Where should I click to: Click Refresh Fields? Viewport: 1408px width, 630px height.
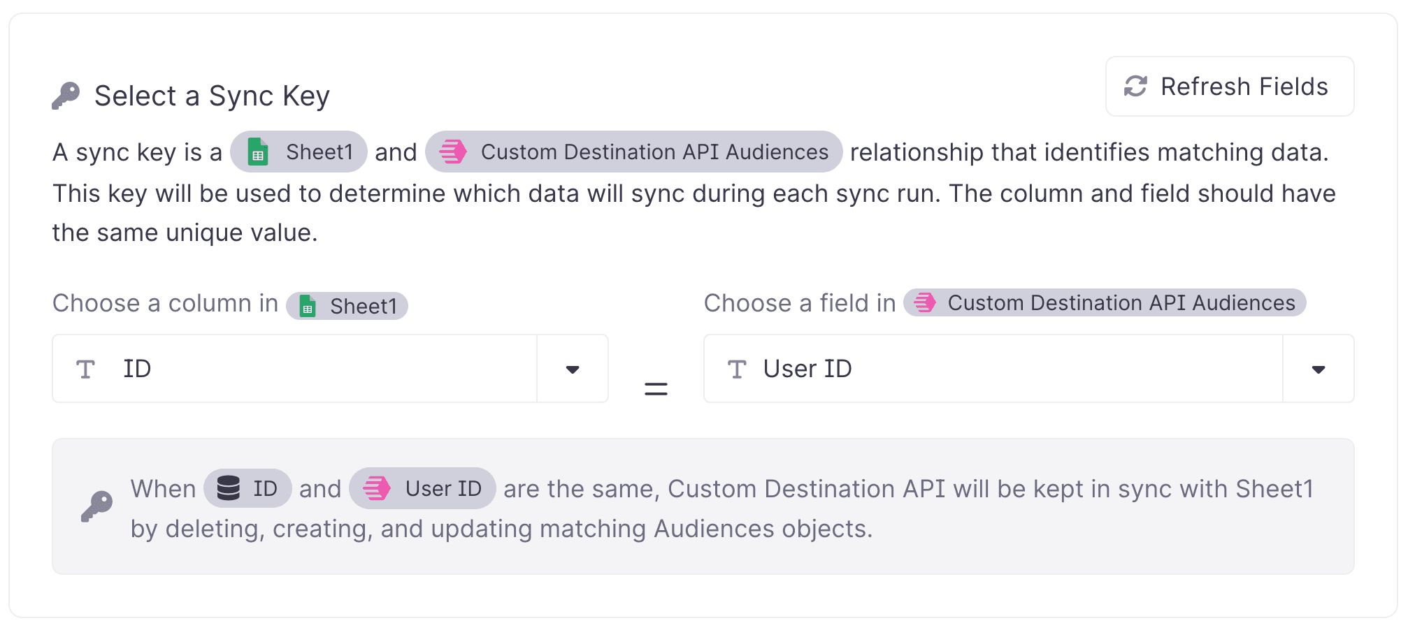[1229, 86]
